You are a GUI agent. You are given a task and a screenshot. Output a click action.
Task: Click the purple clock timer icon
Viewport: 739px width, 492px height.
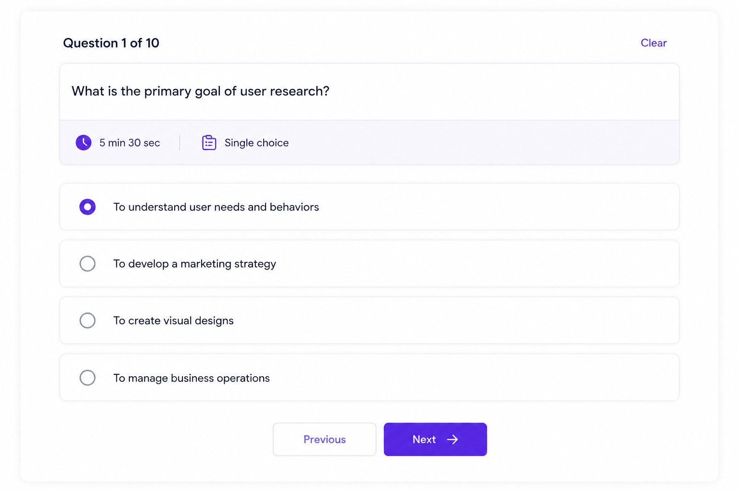84,143
